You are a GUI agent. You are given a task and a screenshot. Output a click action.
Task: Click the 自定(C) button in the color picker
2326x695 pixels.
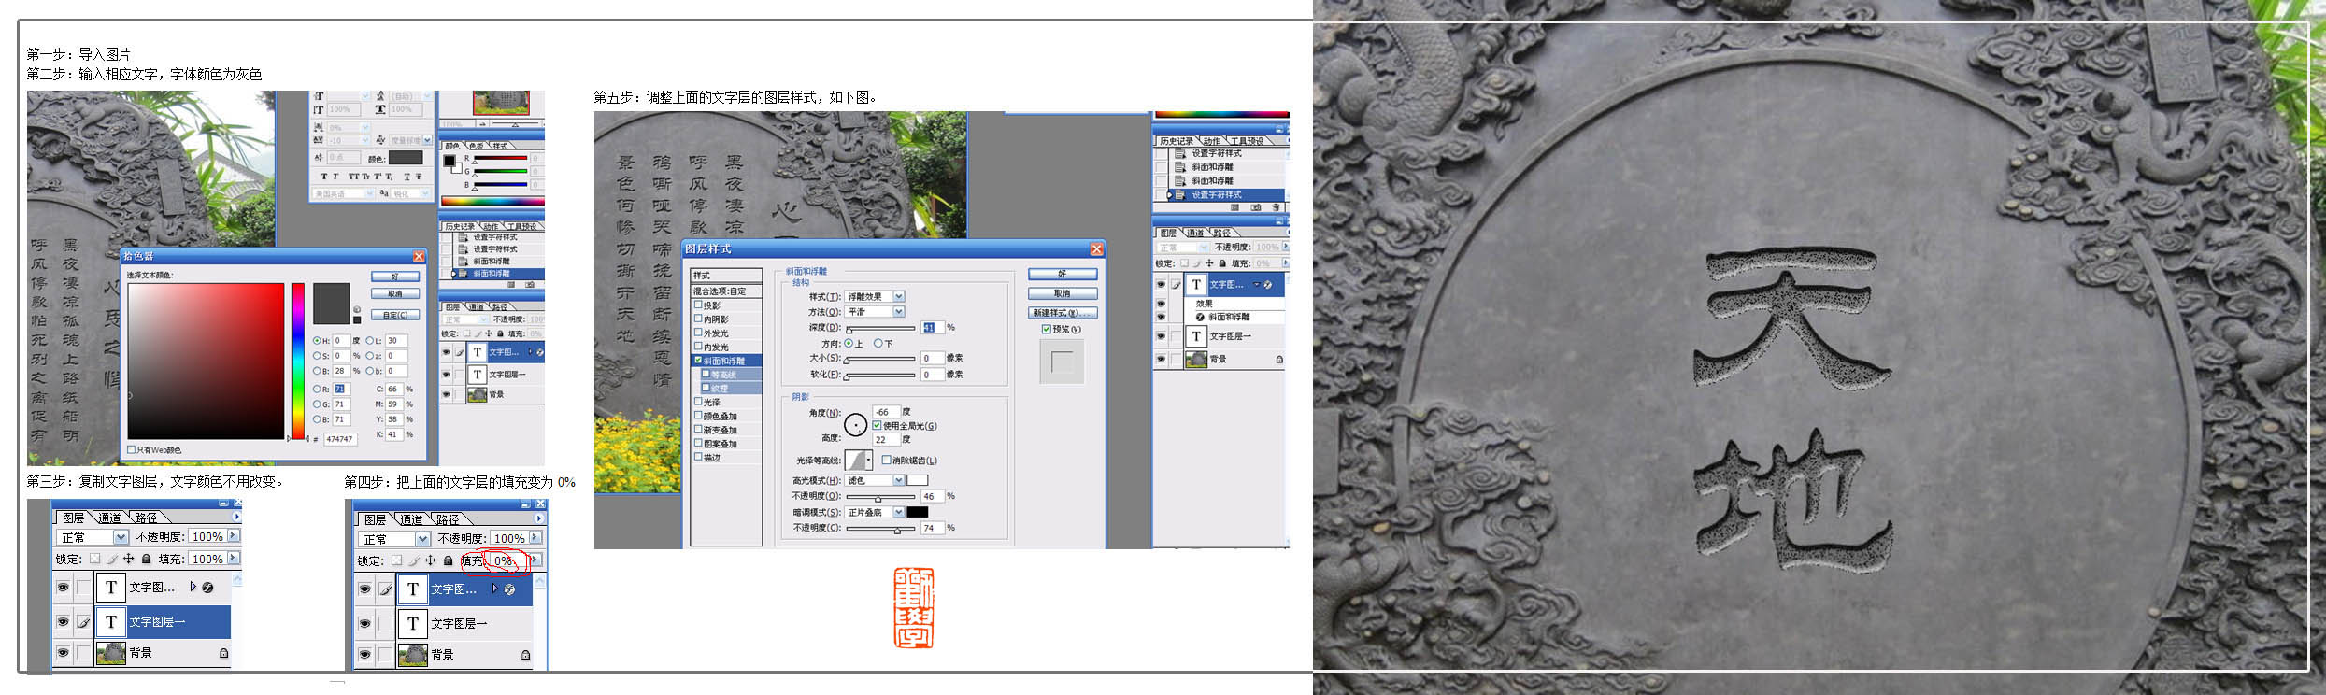click(394, 315)
